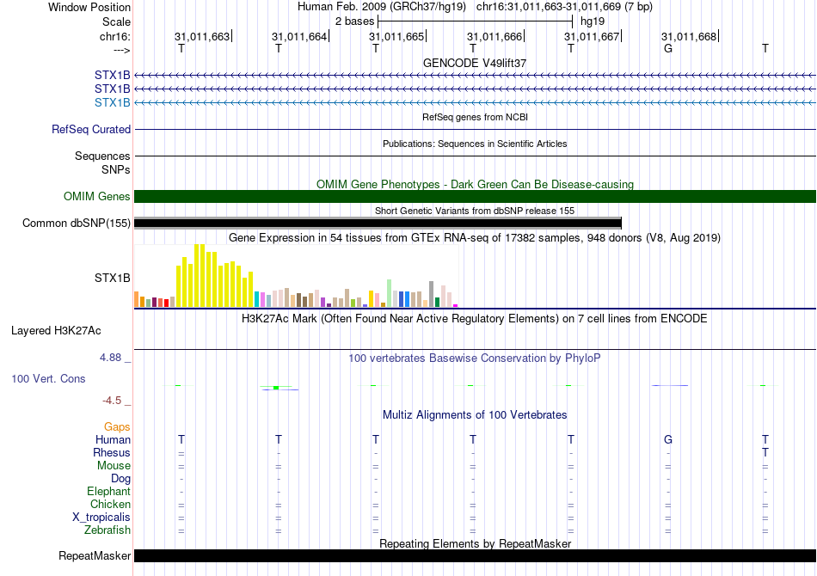Click the 'Human Feb. 2009 (GRCh37/hg19)' header

tap(384, 7)
